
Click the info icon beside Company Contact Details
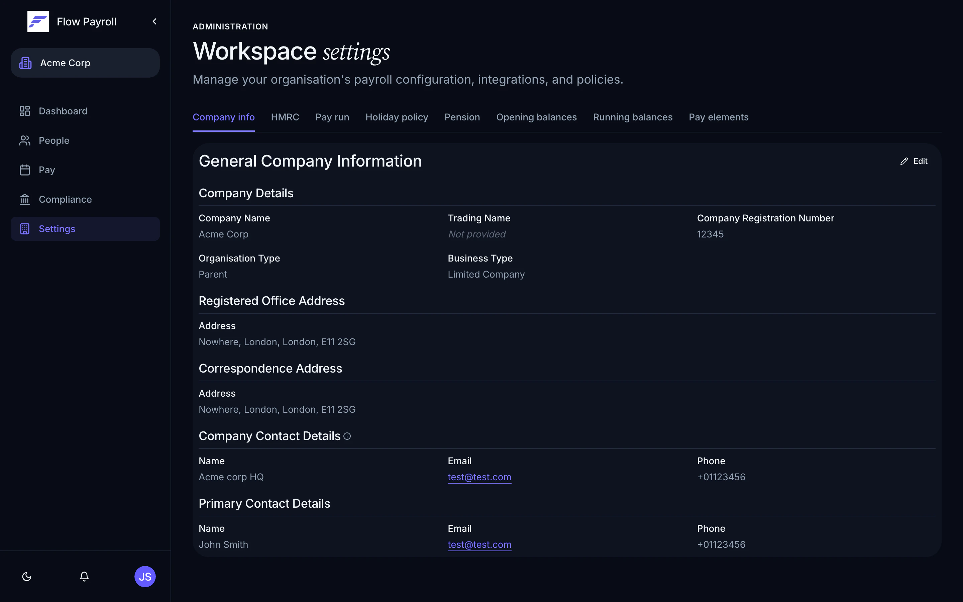347,436
